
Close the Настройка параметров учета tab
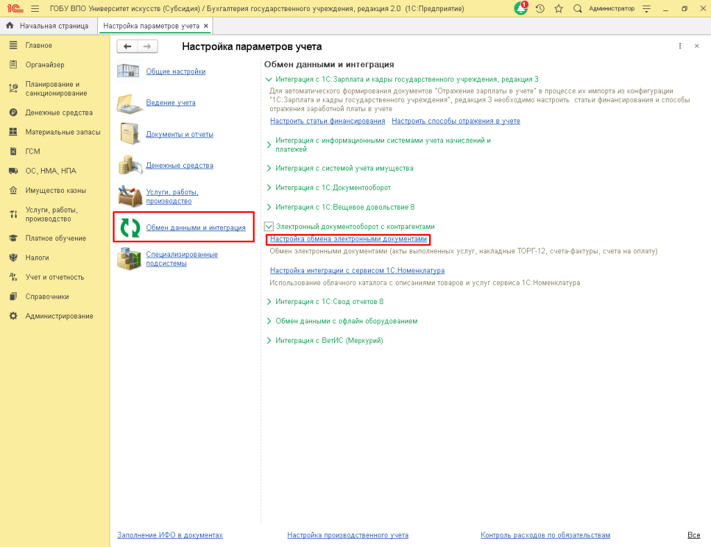(206, 26)
